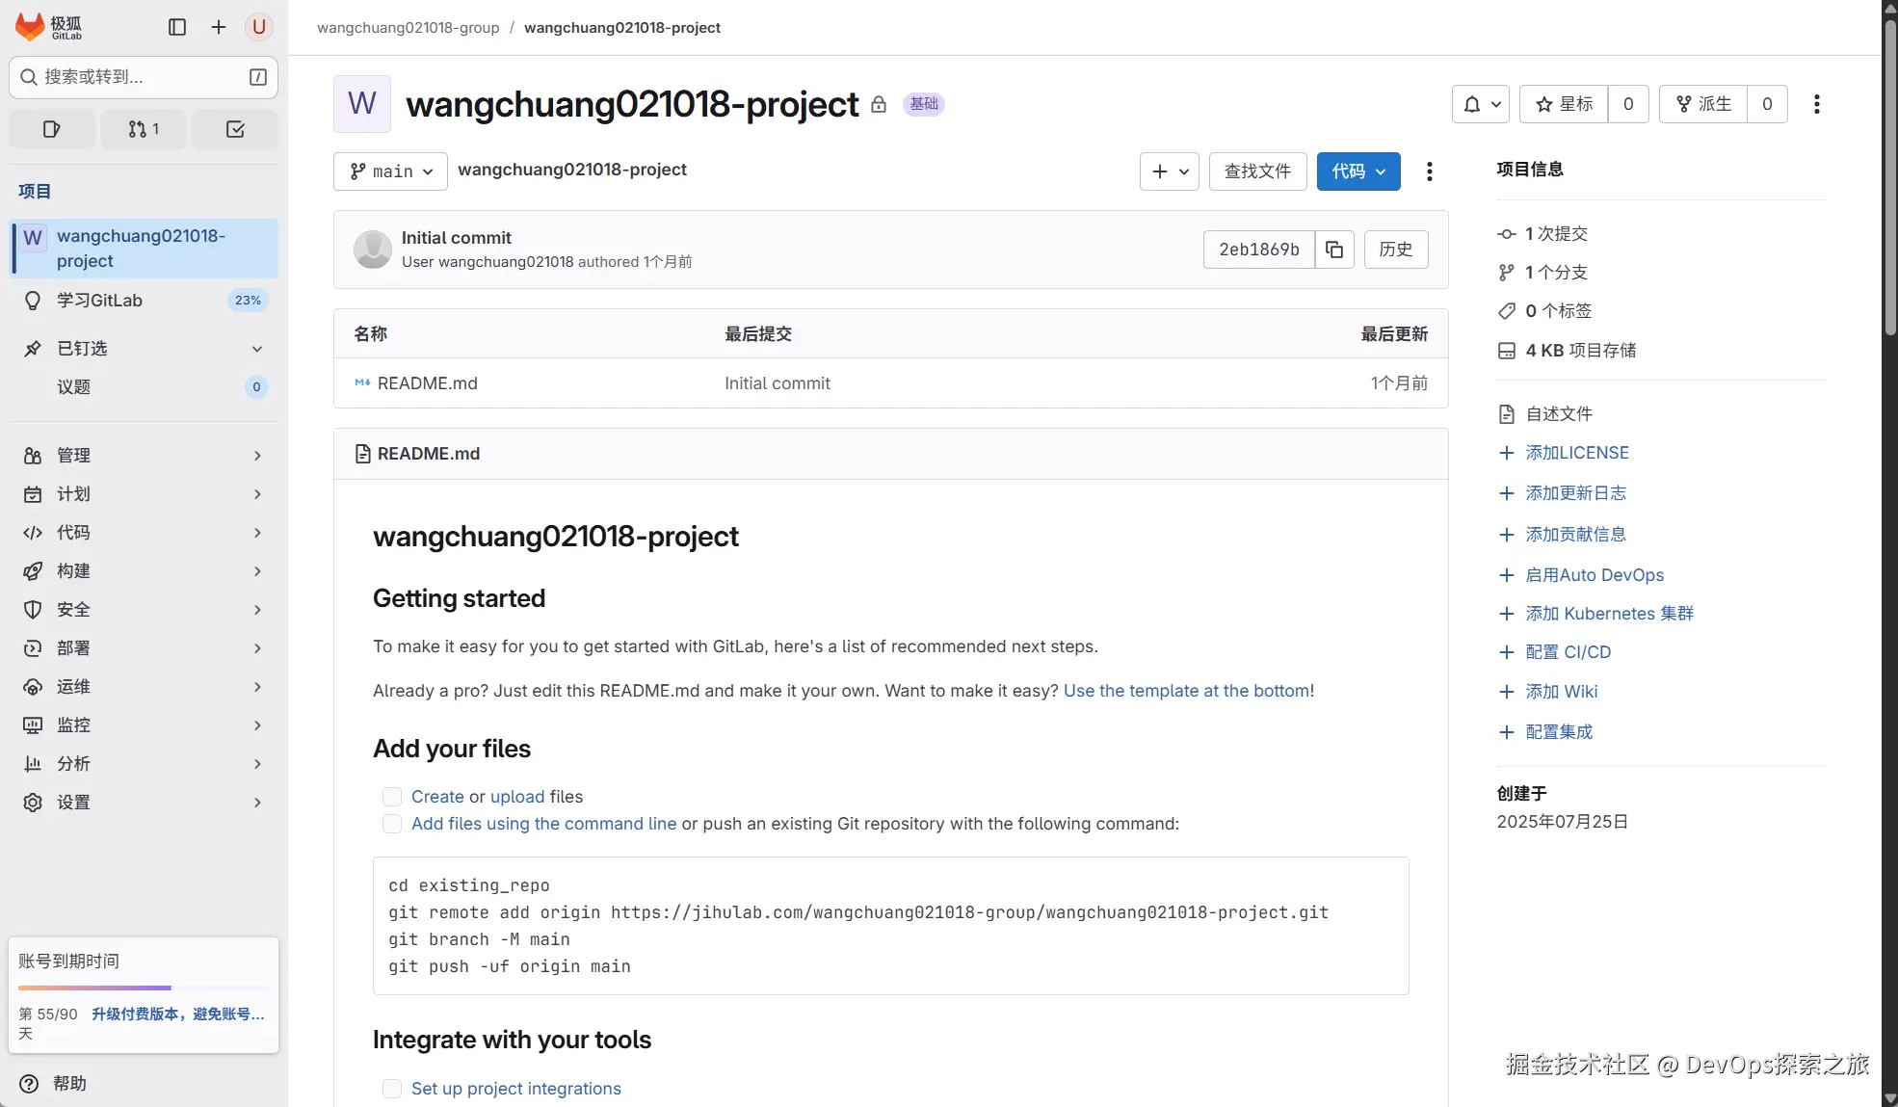
Task: Open project actions kebab menu
Action: [x=1816, y=104]
